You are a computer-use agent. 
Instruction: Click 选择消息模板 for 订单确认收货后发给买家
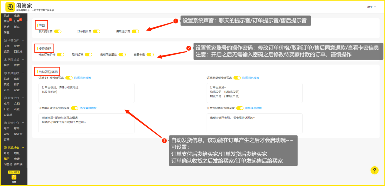88,108
